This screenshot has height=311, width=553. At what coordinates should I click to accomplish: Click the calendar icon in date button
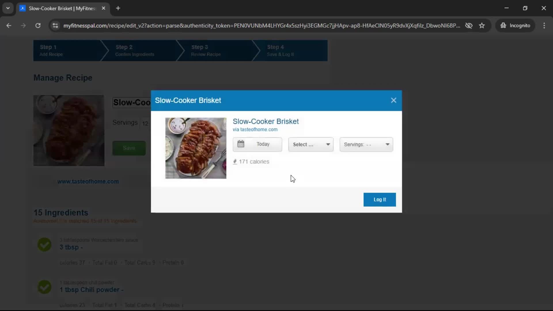coord(241,144)
